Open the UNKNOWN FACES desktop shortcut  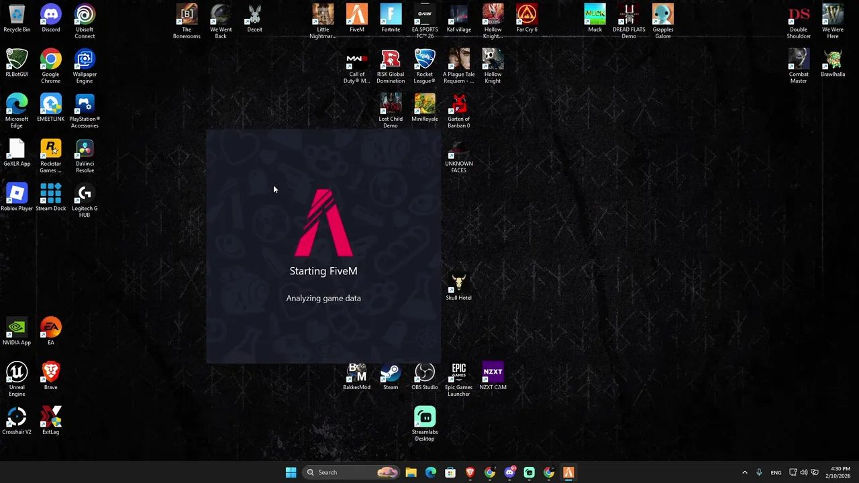(458, 156)
